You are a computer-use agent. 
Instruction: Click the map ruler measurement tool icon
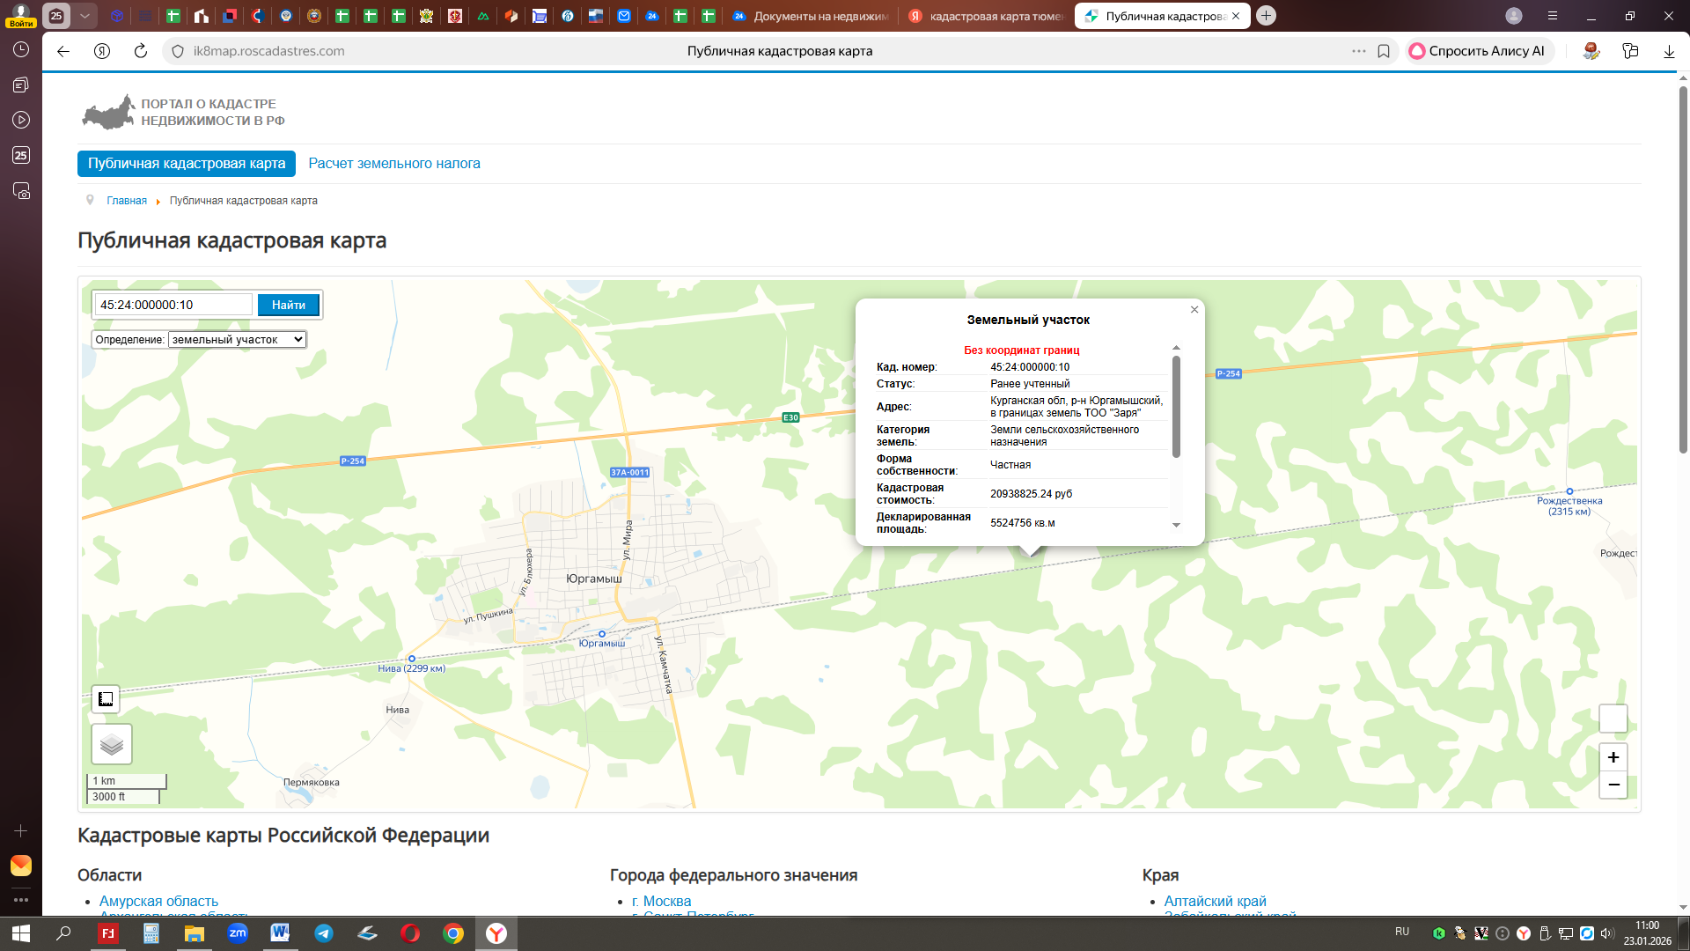point(106,699)
